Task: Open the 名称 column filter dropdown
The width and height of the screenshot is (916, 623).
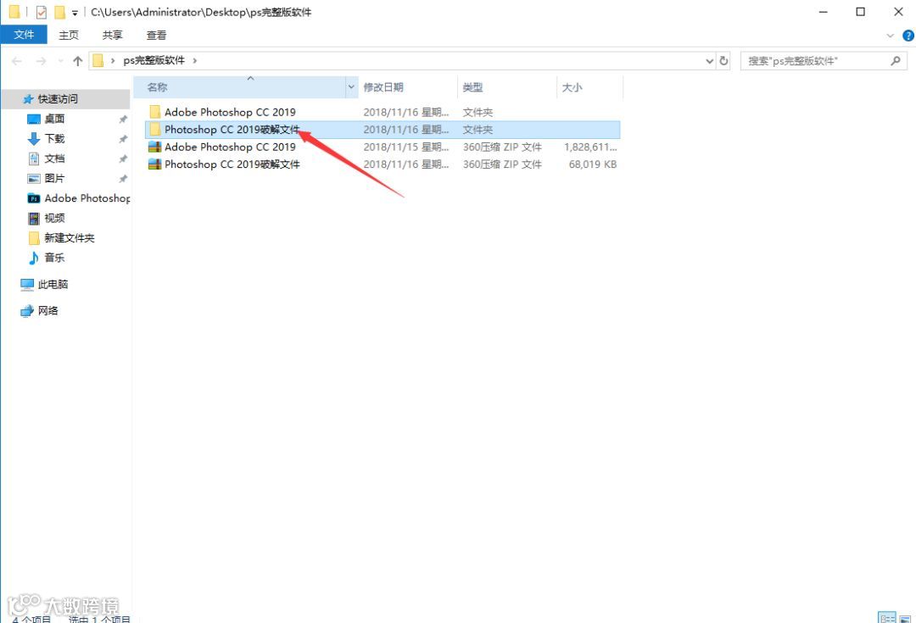Action: pyautogui.click(x=351, y=87)
